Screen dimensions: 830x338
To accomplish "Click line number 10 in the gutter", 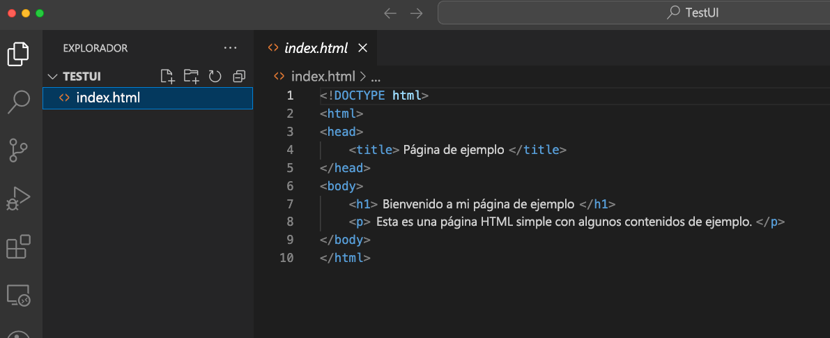I will 286,258.
